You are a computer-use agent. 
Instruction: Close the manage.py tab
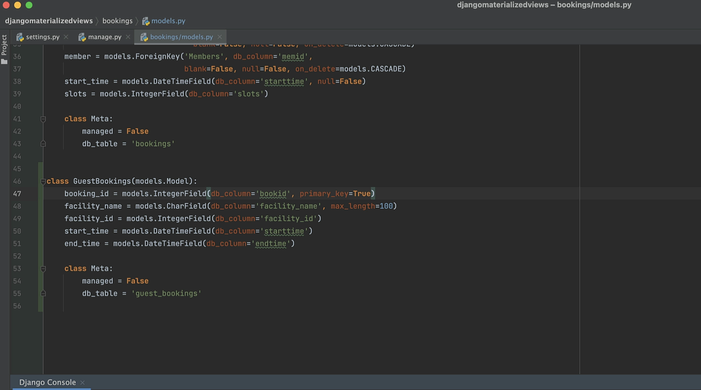[x=128, y=37]
